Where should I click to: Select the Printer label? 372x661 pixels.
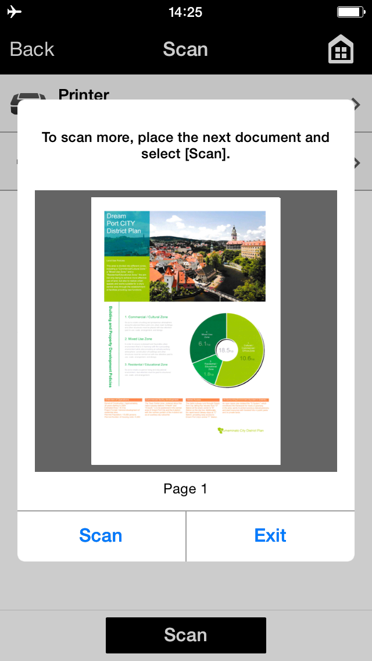click(x=84, y=94)
